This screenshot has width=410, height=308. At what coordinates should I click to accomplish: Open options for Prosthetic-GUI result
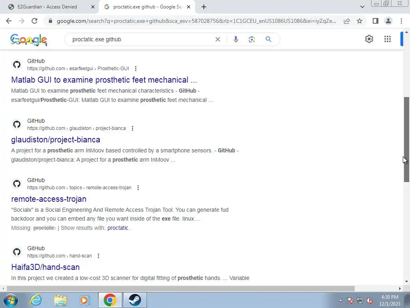coord(135,69)
